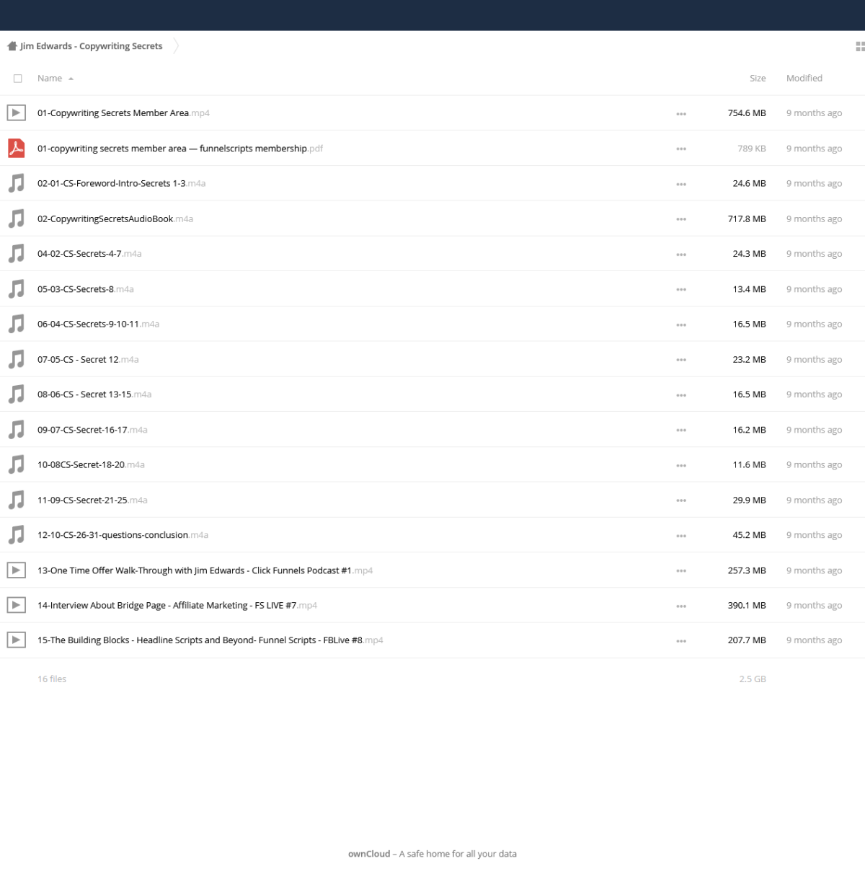Click audio icon for 09-07-CS-Secret-16-17
This screenshot has width=865, height=874.
click(x=17, y=429)
